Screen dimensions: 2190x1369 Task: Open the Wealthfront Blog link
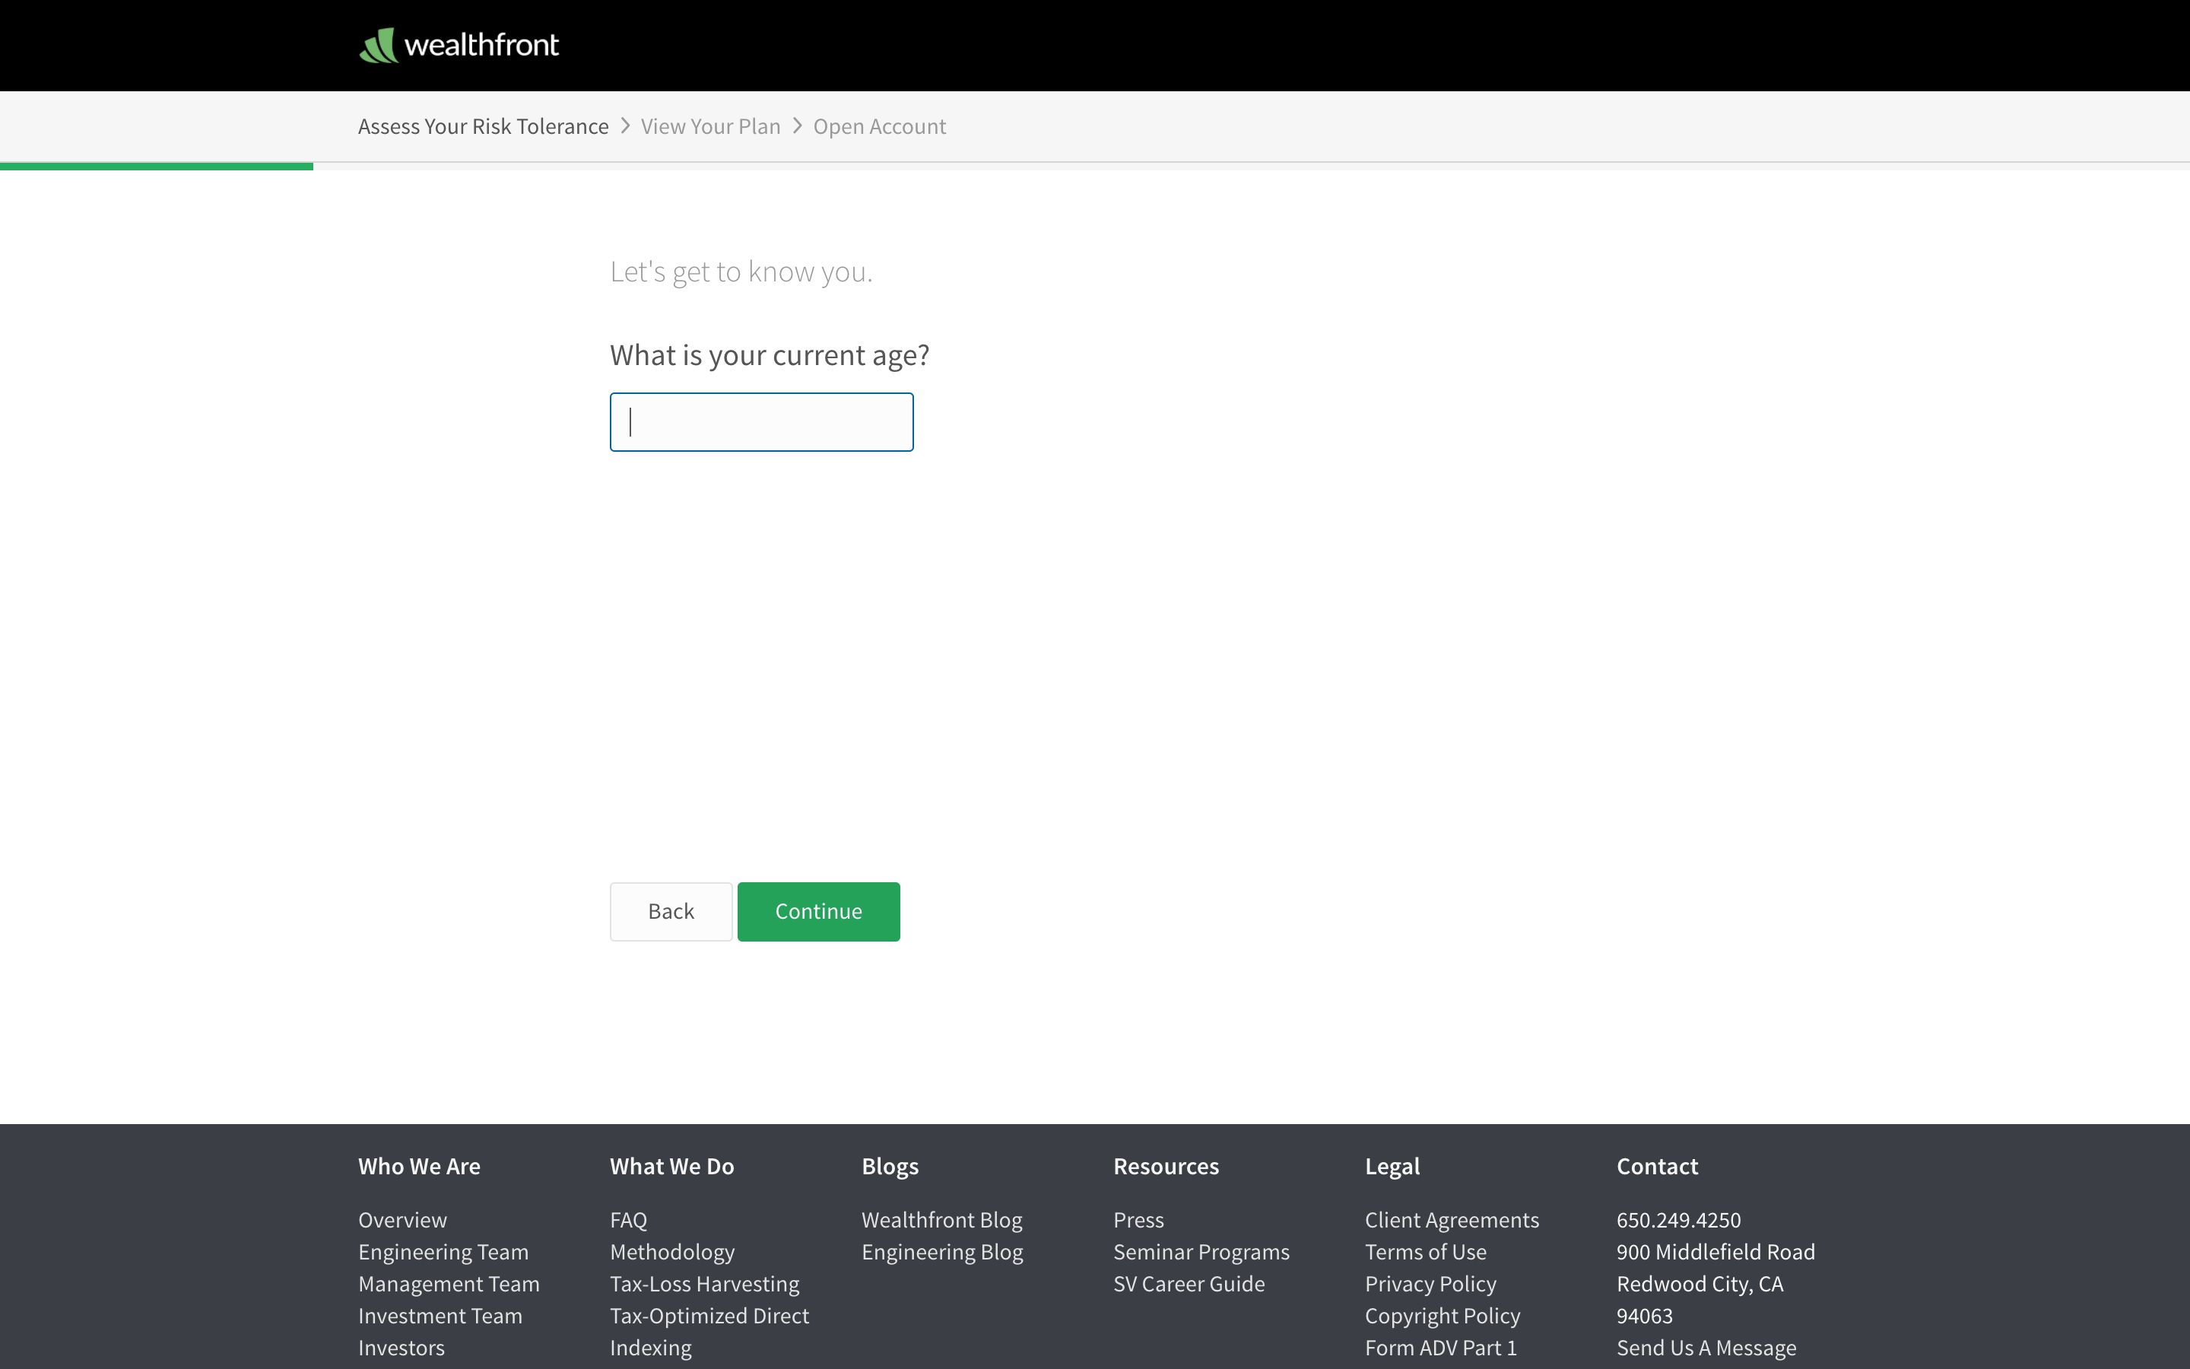[x=942, y=1220]
